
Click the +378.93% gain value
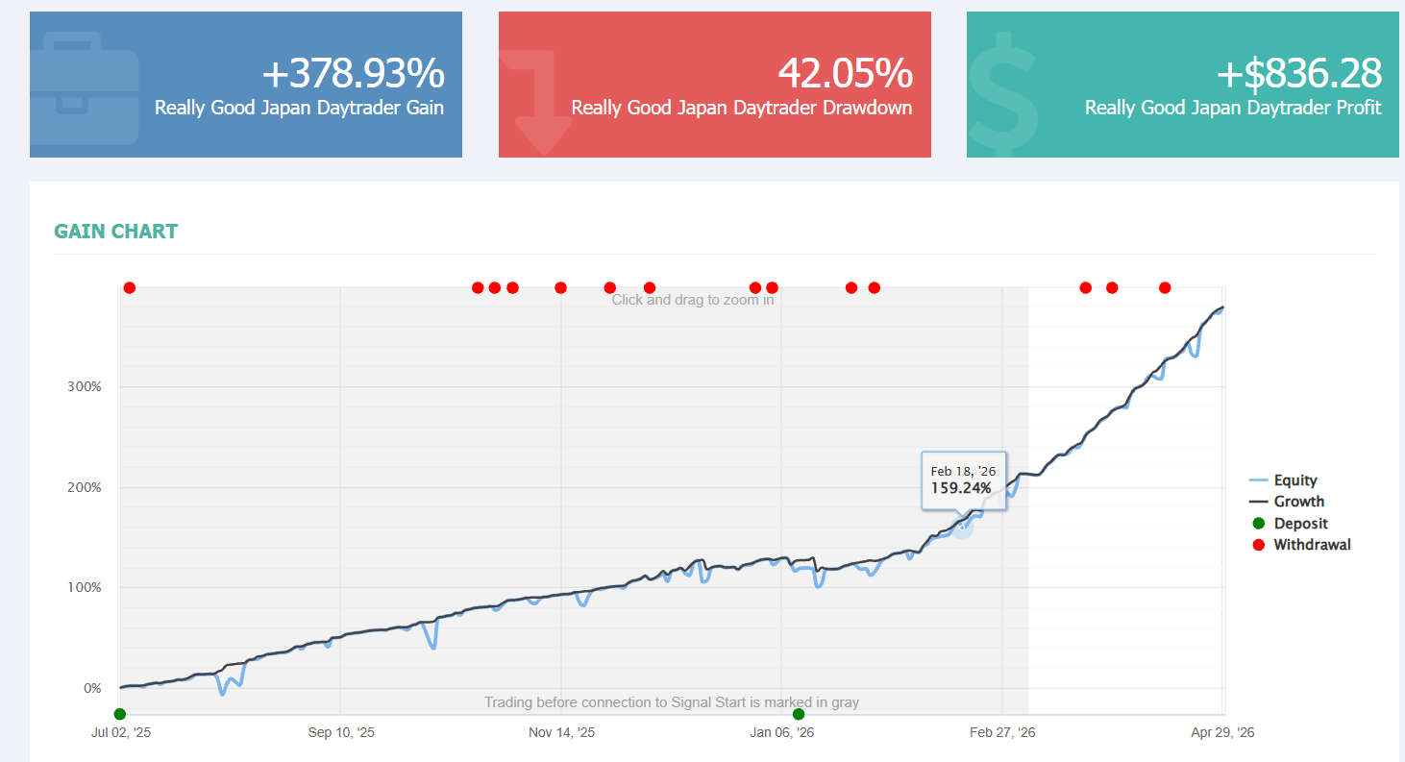click(353, 74)
